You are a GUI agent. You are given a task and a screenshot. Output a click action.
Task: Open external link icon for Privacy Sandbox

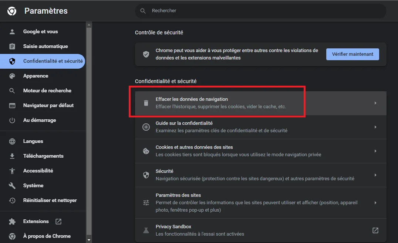pyautogui.click(x=375, y=230)
